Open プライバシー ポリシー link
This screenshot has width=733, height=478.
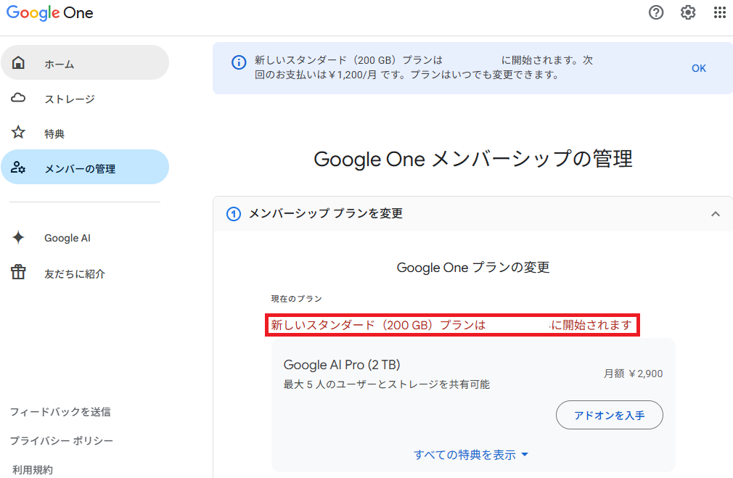62,441
